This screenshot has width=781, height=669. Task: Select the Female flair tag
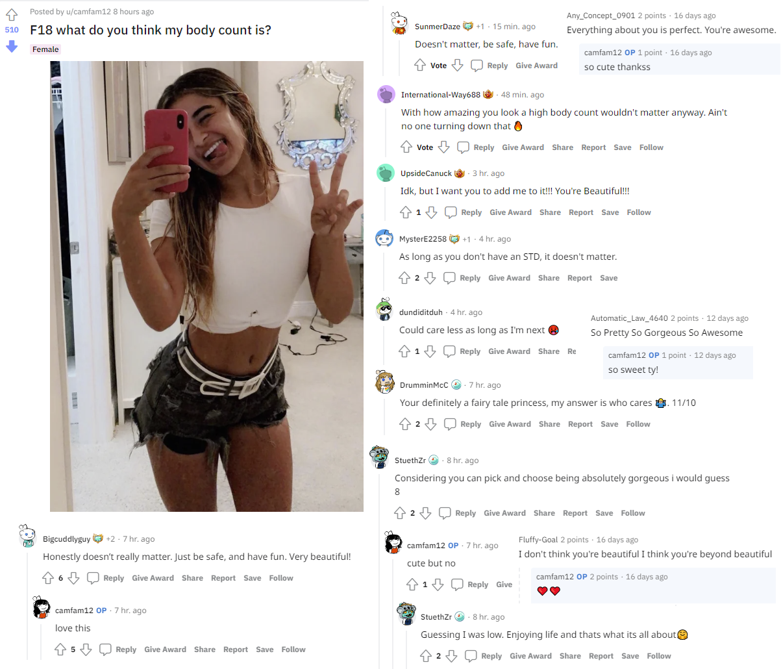pyautogui.click(x=45, y=49)
